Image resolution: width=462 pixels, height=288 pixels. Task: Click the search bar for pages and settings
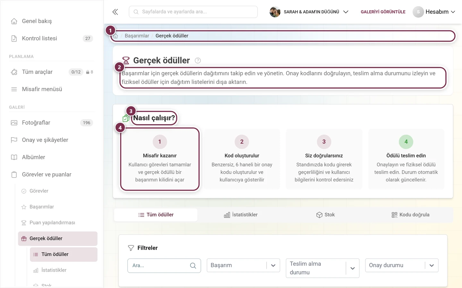[193, 12]
